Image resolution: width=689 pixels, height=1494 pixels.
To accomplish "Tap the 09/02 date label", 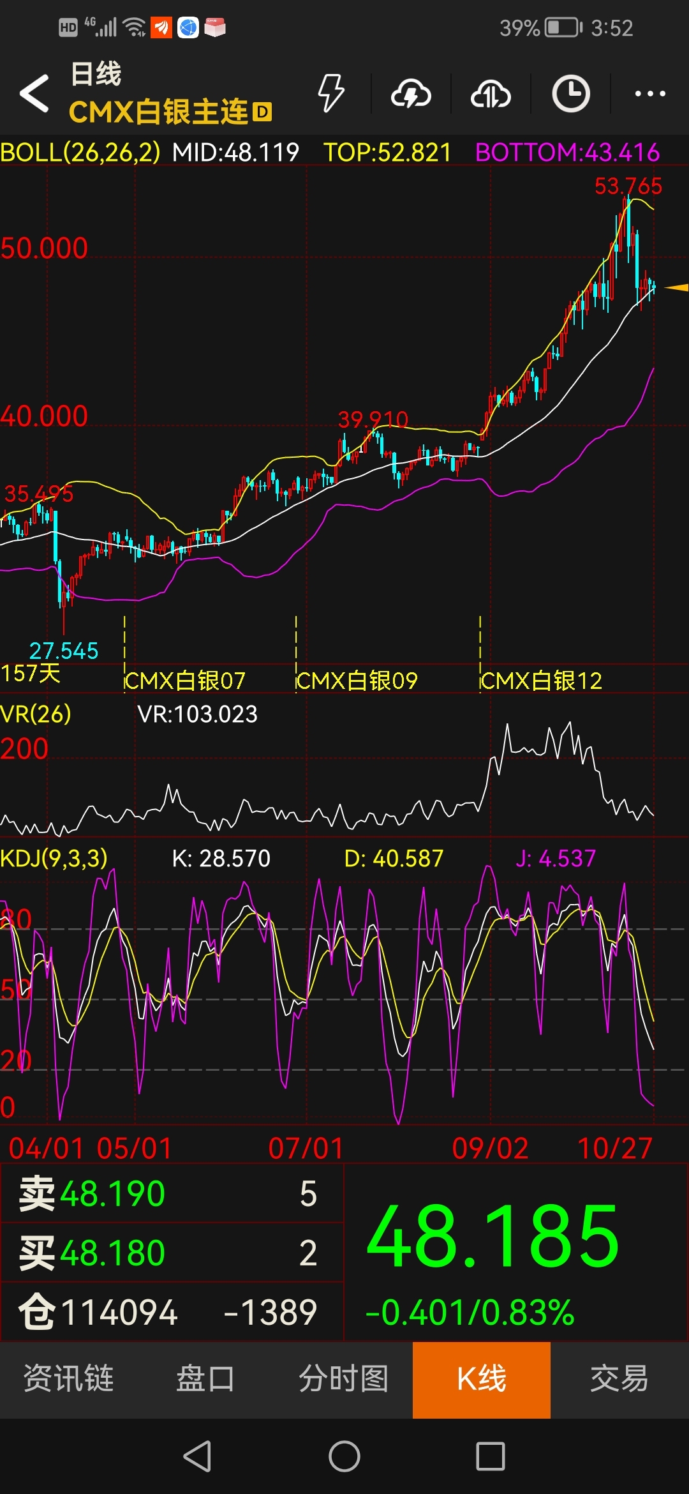I will point(490,1149).
